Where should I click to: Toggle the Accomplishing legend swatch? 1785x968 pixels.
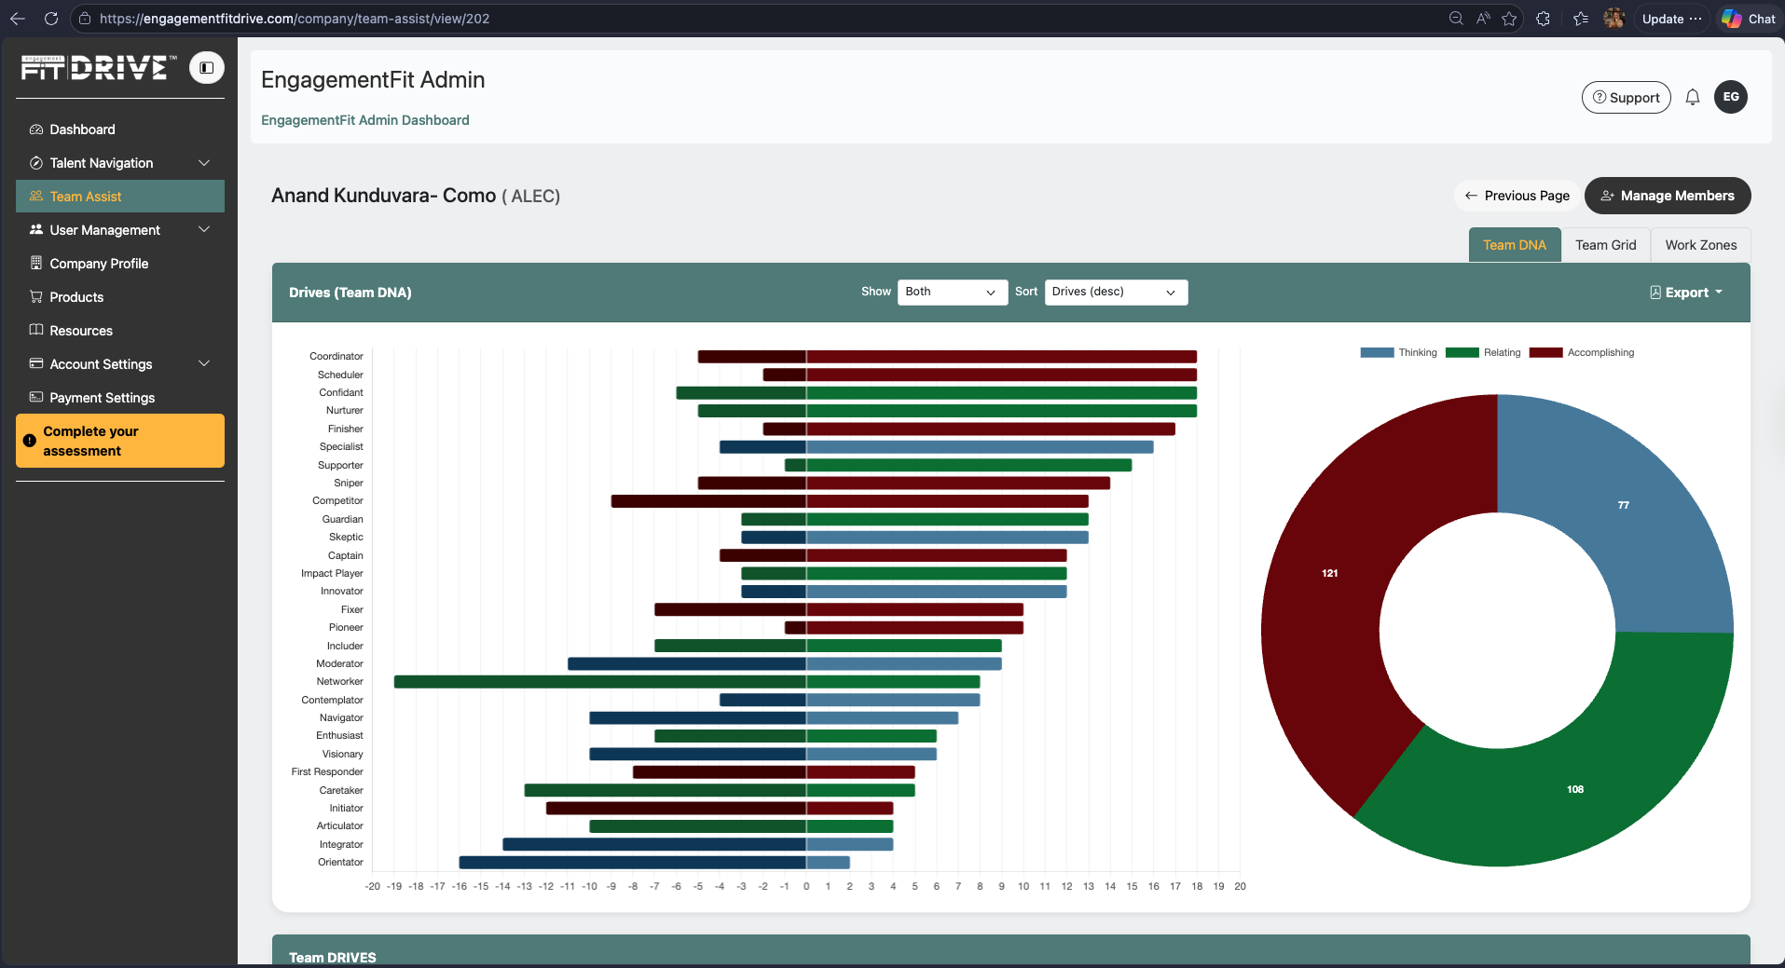coord(1546,352)
